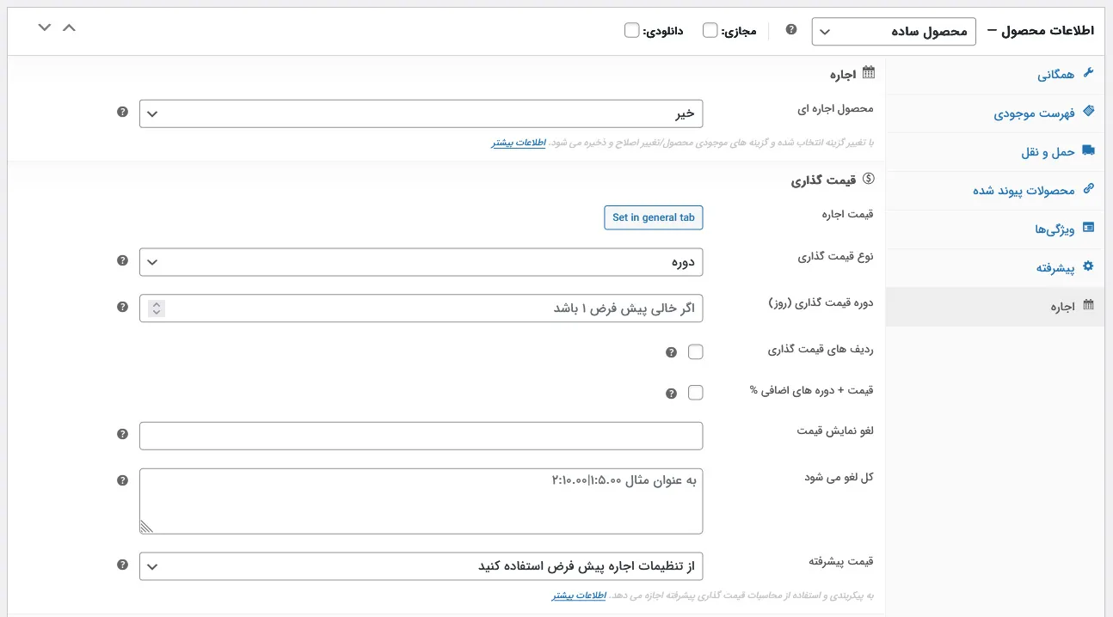Image resolution: width=1113 pixels, height=617 pixels.
Task: Switch to the همگانی tab
Action: [x=995, y=75]
